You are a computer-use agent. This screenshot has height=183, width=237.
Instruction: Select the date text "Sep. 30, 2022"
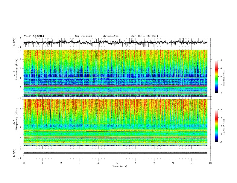pyautogui.click(x=83, y=36)
